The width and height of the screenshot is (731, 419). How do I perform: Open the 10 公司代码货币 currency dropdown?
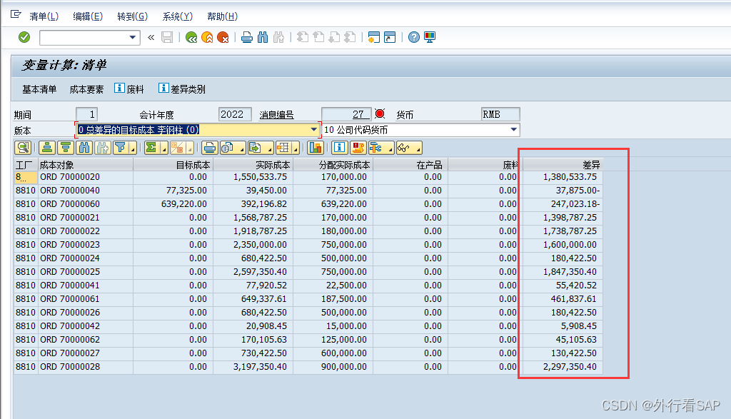514,130
